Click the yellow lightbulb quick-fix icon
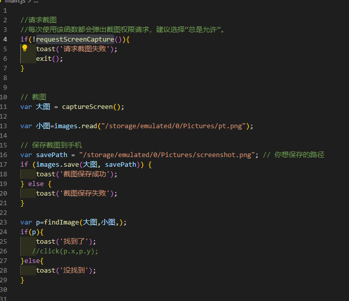This screenshot has height=301, width=349. point(25,48)
